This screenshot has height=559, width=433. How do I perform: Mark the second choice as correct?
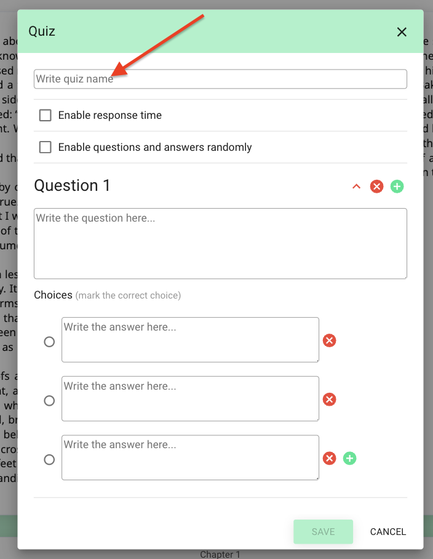pyautogui.click(x=49, y=401)
